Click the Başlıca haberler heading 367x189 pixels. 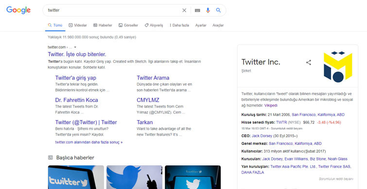point(75,157)
